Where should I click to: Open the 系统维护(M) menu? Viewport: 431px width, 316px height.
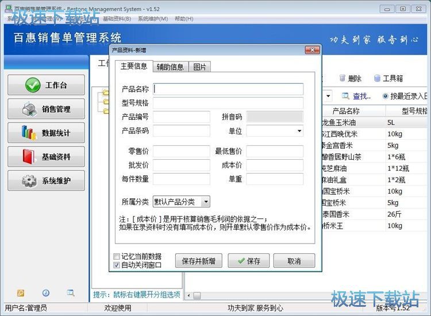153,19
